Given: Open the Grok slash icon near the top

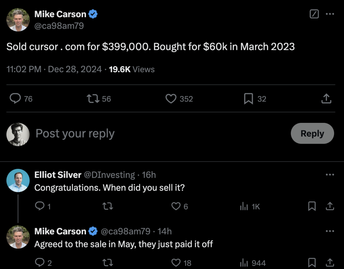Looking at the screenshot, I should 314,14.
